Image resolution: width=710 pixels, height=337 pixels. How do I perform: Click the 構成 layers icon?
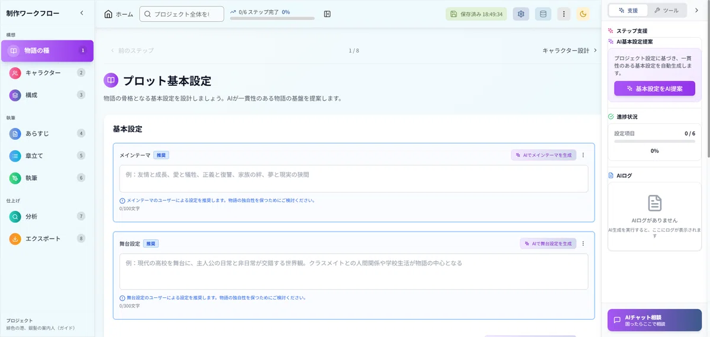15,95
